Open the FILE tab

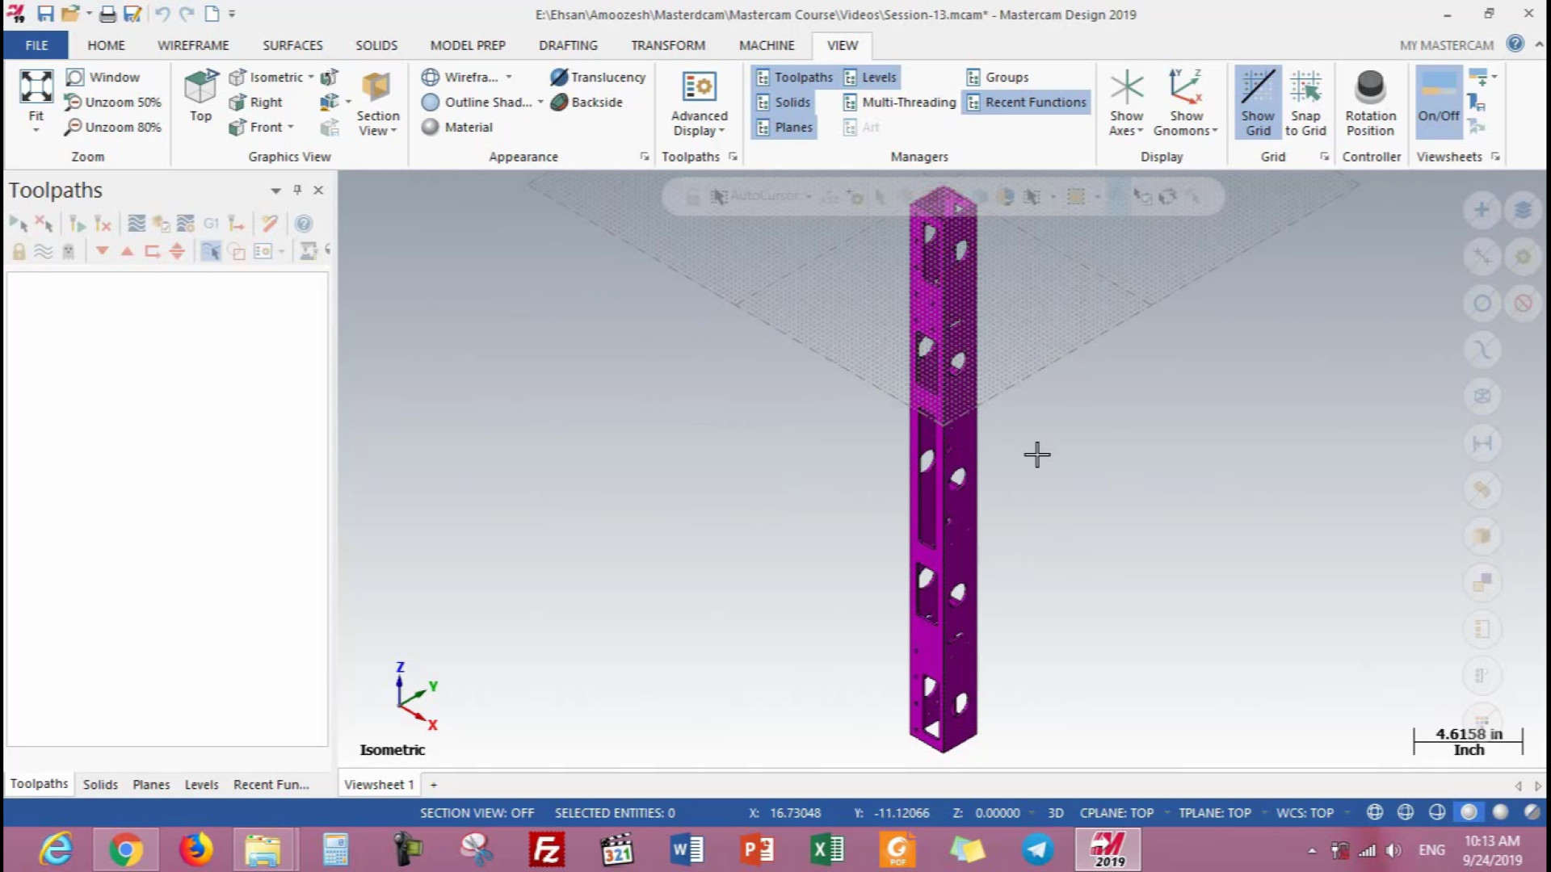36,45
